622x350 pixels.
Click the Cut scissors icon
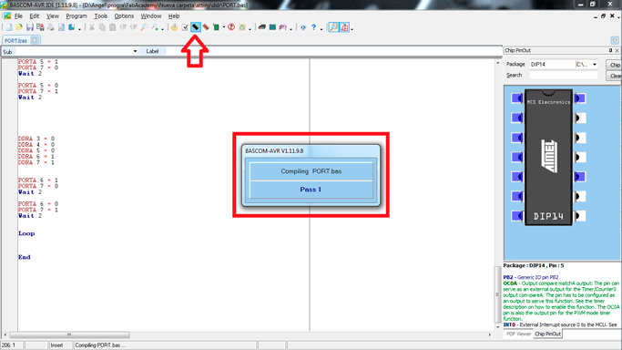[x=92, y=27]
